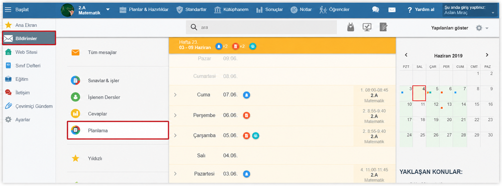
Task: Click Yapılanları göster
Action: coord(450,28)
